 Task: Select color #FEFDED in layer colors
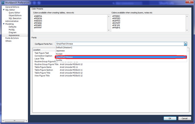click(116, 19)
